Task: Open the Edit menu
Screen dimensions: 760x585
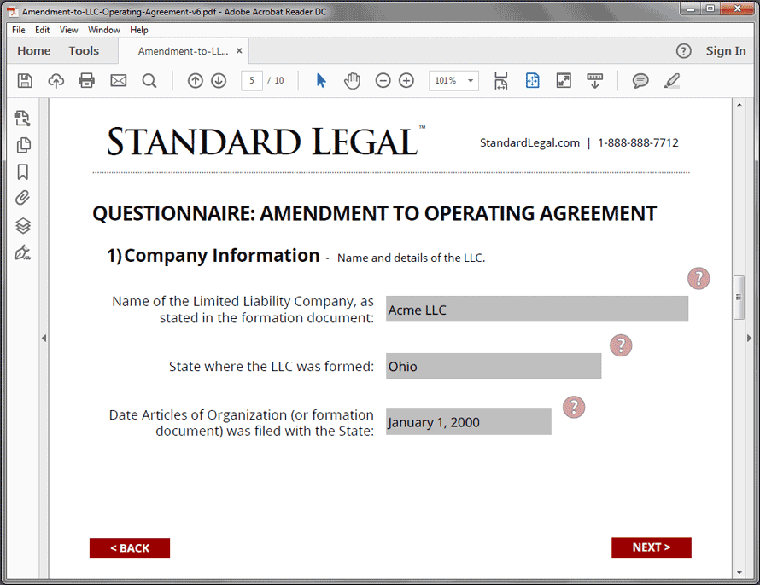Action: click(42, 30)
